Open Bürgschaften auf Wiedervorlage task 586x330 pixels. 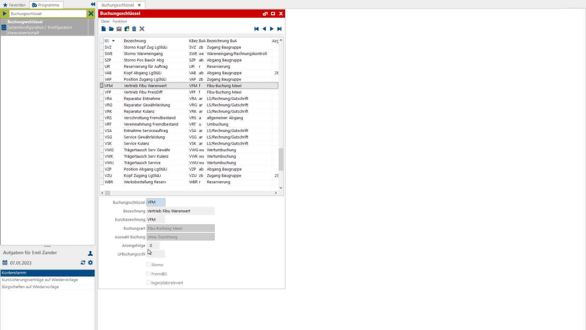point(47,287)
